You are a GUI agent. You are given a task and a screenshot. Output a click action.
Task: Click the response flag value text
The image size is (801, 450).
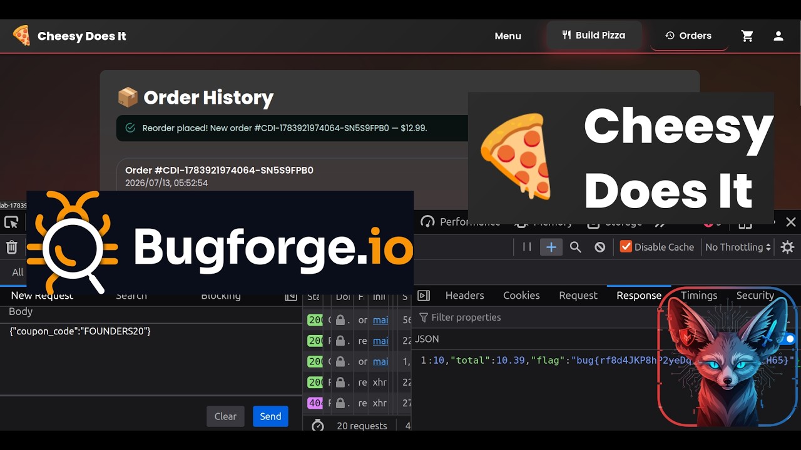coord(682,360)
